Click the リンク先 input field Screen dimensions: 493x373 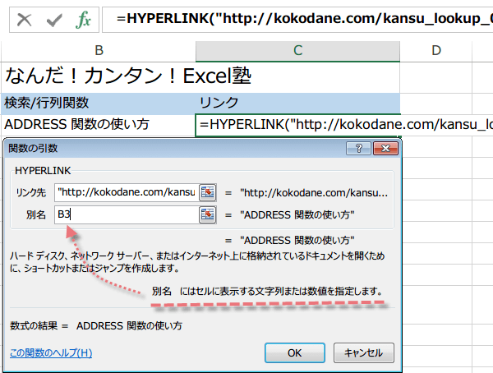pyautogui.click(x=127, y=192)
